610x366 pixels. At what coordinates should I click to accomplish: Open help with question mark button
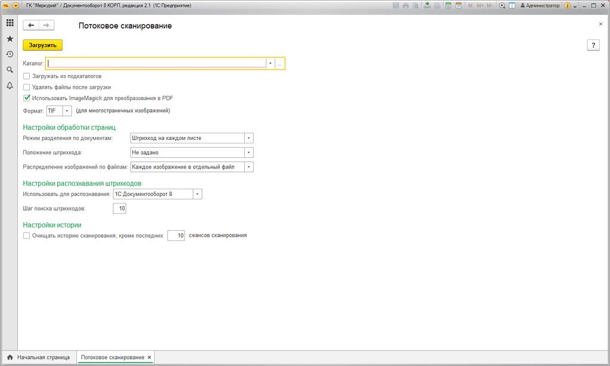(593, 45)
